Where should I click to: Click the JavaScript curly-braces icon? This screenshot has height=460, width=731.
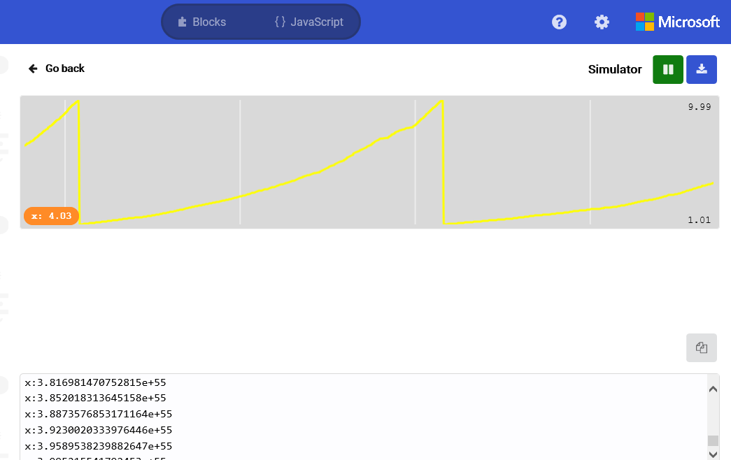(x=279, y=22)
